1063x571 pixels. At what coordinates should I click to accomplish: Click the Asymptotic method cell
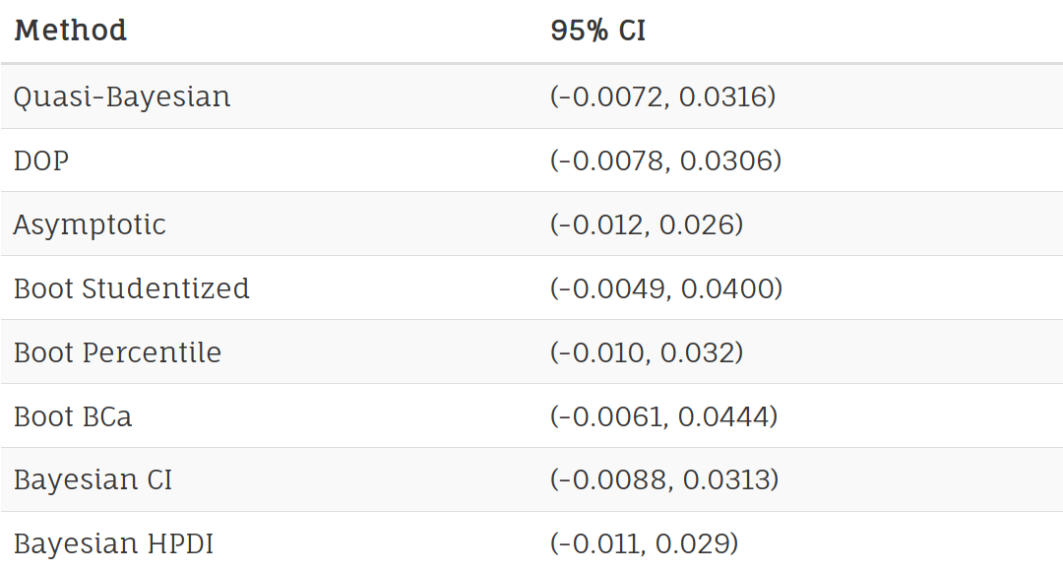(x=90, y=224)
